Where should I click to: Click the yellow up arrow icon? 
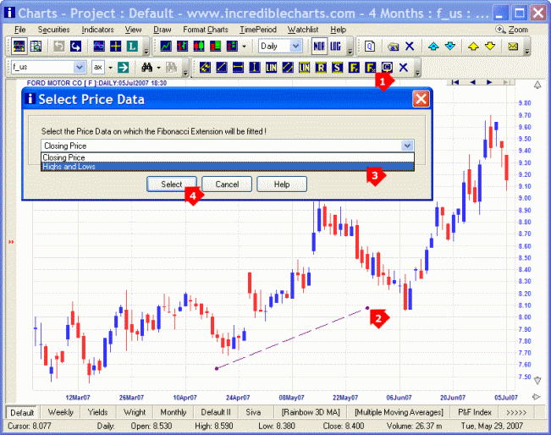(x=473, y=46)
